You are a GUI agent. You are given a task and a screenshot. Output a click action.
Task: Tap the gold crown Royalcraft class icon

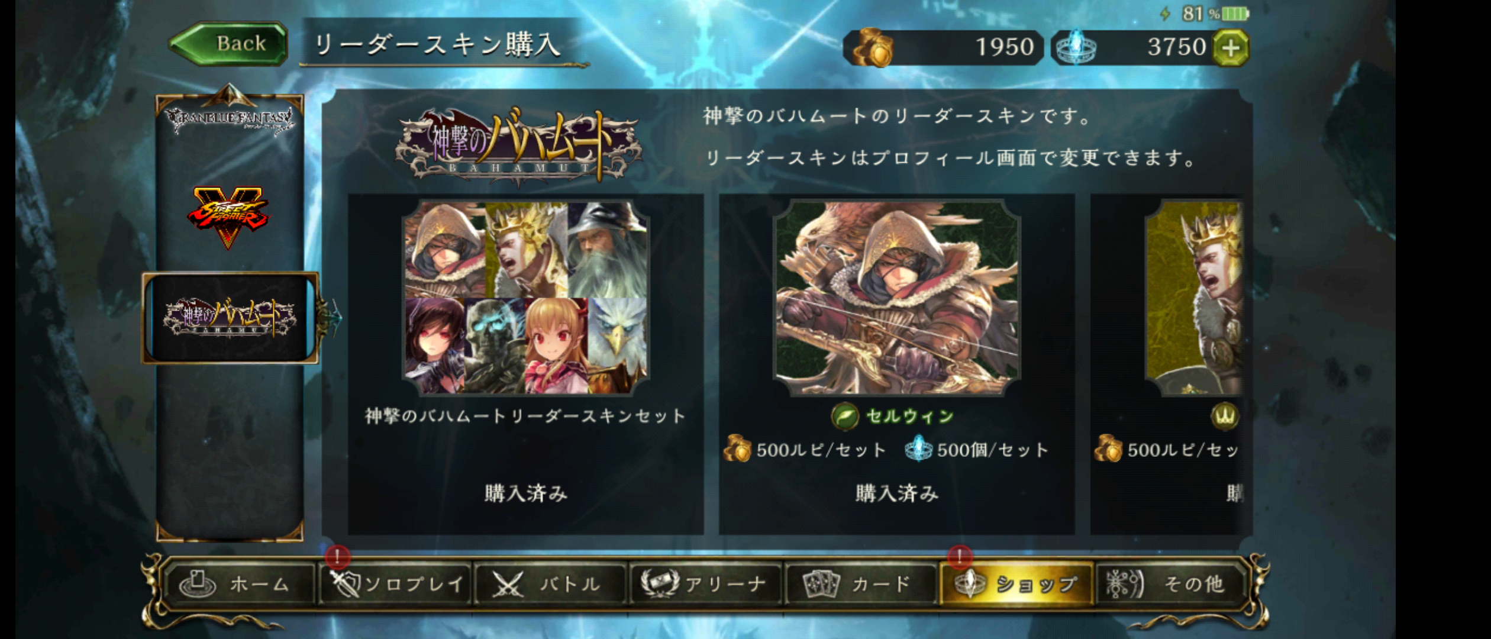(x=1225, y=417)
